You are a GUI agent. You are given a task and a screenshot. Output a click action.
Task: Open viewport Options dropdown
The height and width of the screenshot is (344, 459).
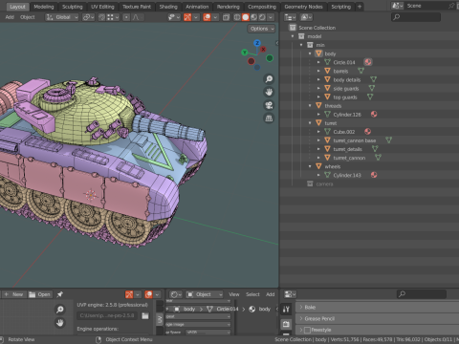point(262,29)
